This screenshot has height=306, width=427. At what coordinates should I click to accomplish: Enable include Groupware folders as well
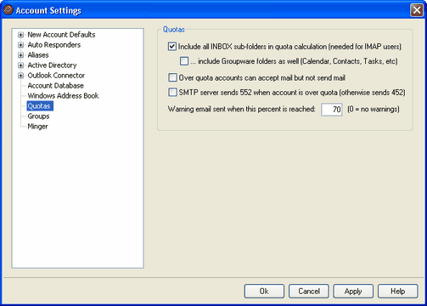click(184, 61)
